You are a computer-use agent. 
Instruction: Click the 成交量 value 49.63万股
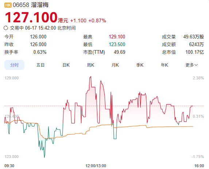[194, 37]
